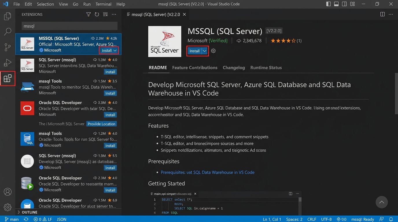Viewport: 398px width, 222px height.
Task: Open Customize Layout in the title bar
Action: (x=352, y=4)
